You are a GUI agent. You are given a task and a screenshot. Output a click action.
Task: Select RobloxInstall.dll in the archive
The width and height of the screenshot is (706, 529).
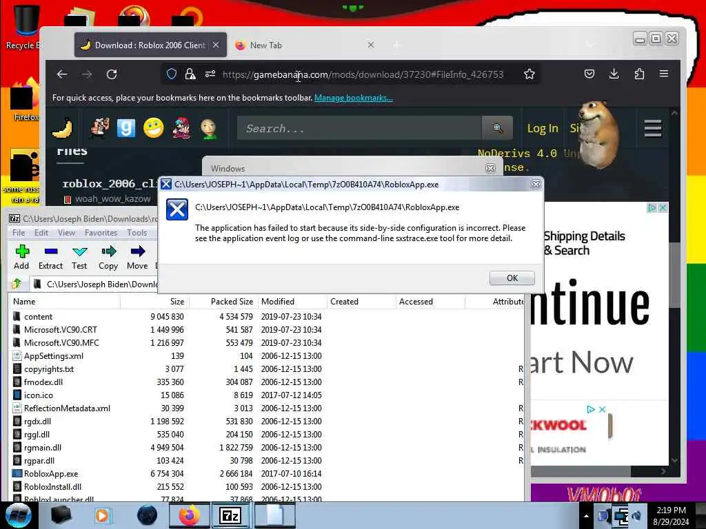[265, 487]
